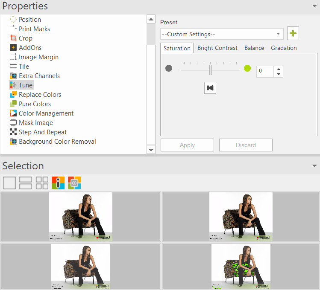Click the green saturate dot
The height and width of the screenshot is (290, 320).
[x=247, y=68]
